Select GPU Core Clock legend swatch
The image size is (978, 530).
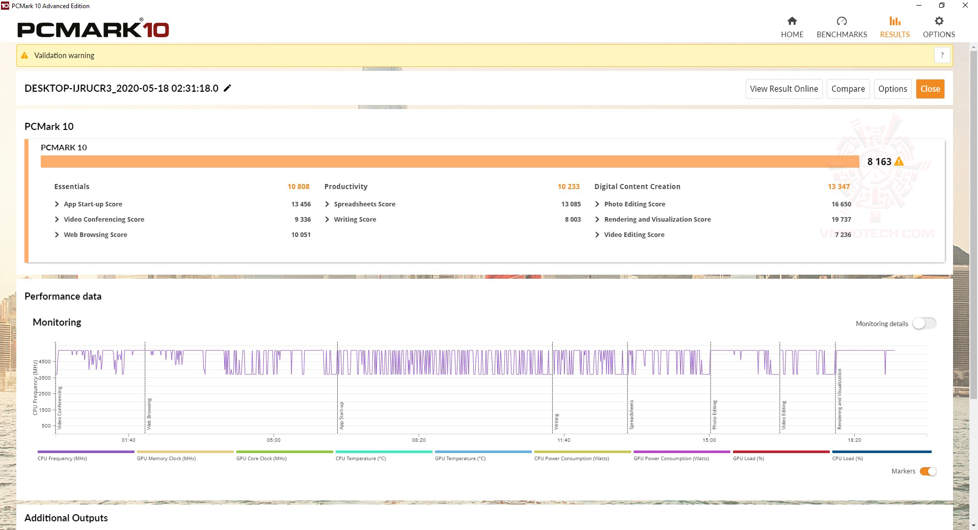point(285,452)
